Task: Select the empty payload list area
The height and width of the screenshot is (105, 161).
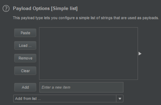Action: point(88,53)
